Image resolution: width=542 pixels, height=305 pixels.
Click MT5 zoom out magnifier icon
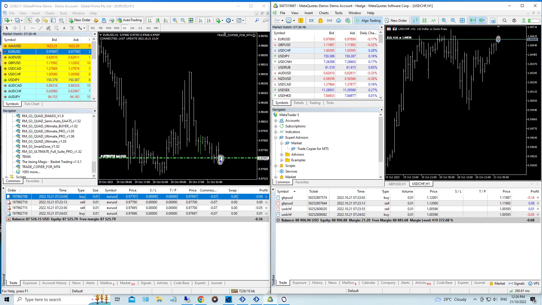point(453,21)
